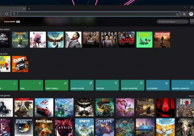194x136 pixels.
Task: Open the browser profile avatar
Action: [191, 14]
